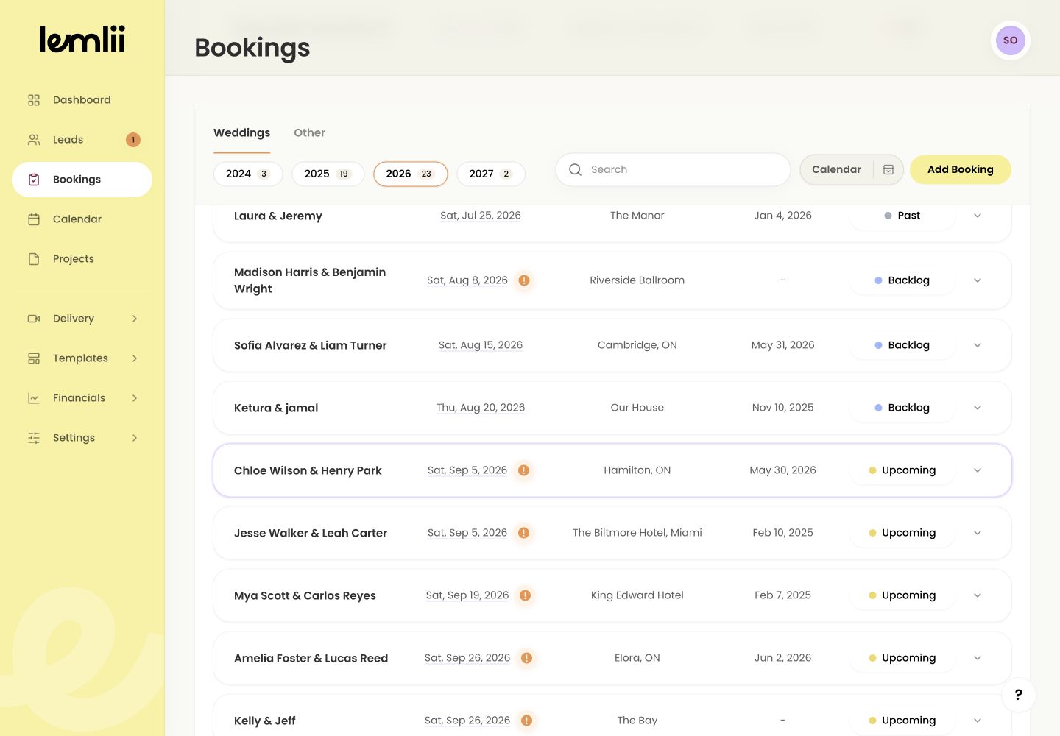Expand the Madison Harris booking row
The height and width of the screenshot is (736, 1060).
978,280
